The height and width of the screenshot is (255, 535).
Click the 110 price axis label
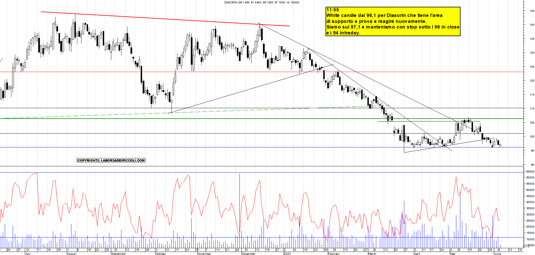pos(532,109)
